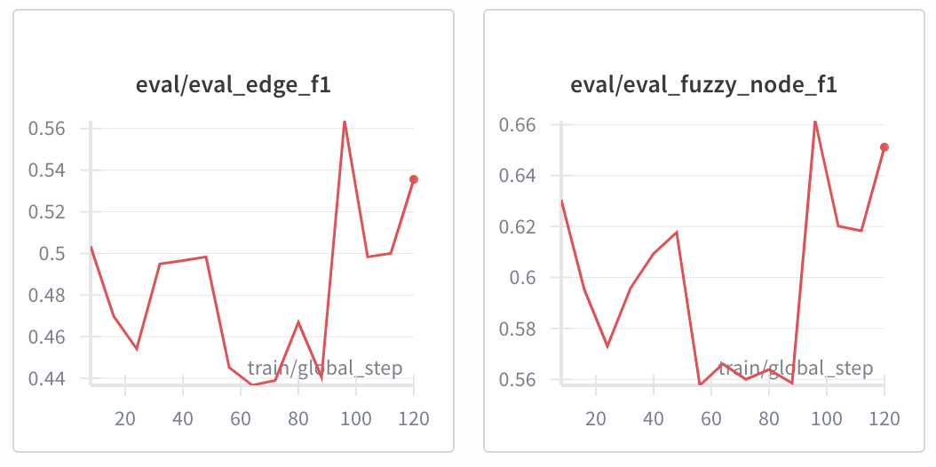This screenshot has width=936, height=467.
Task: Click x-axis tick 40 in the fuzzy_node_f1 chart
Action: (x=654, y=418)
